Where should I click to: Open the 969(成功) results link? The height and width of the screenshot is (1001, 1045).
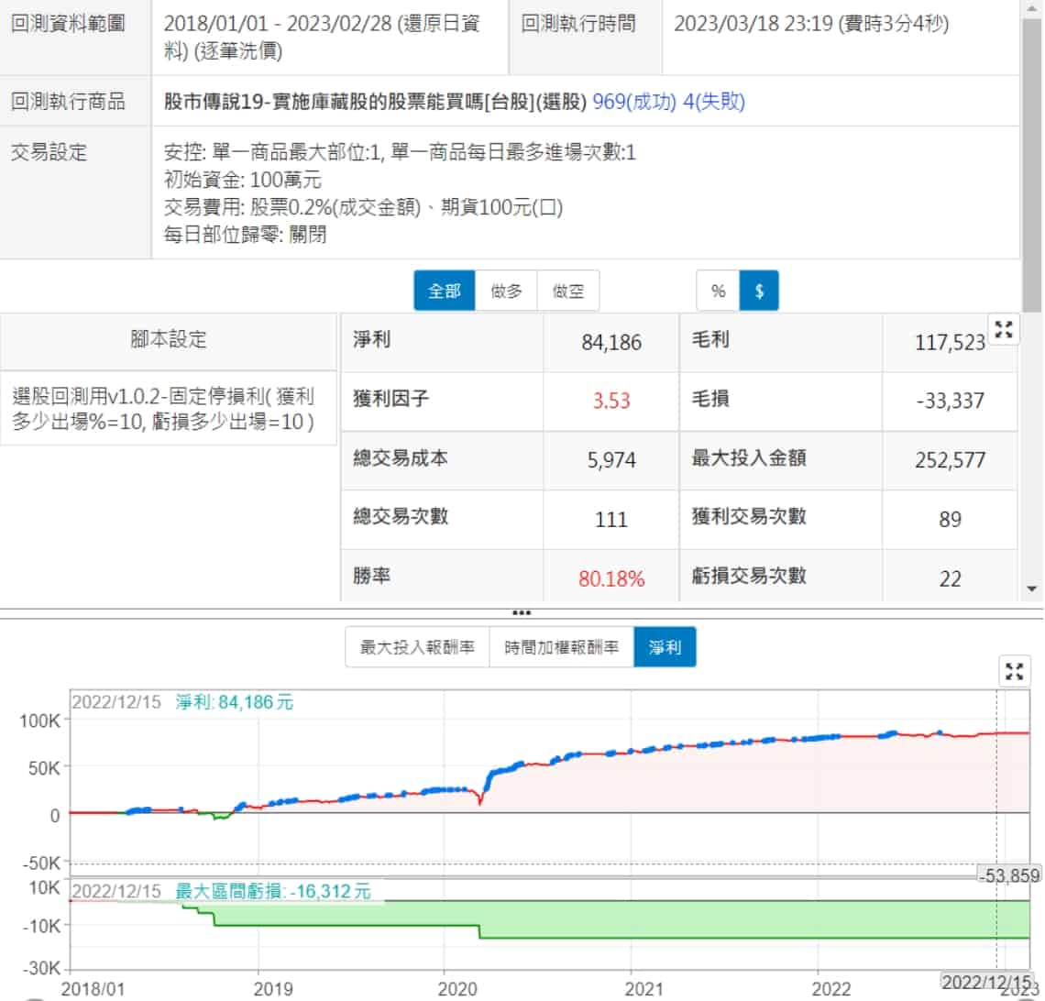click(x=634, y=102)
